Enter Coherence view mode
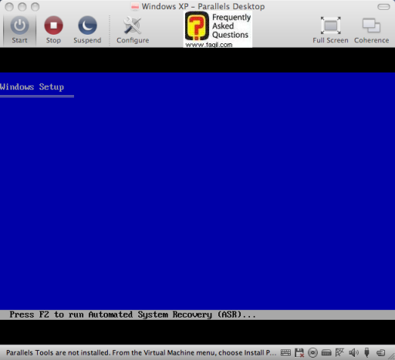The height and width of the screenshot is (360, 395). point(371,29)
